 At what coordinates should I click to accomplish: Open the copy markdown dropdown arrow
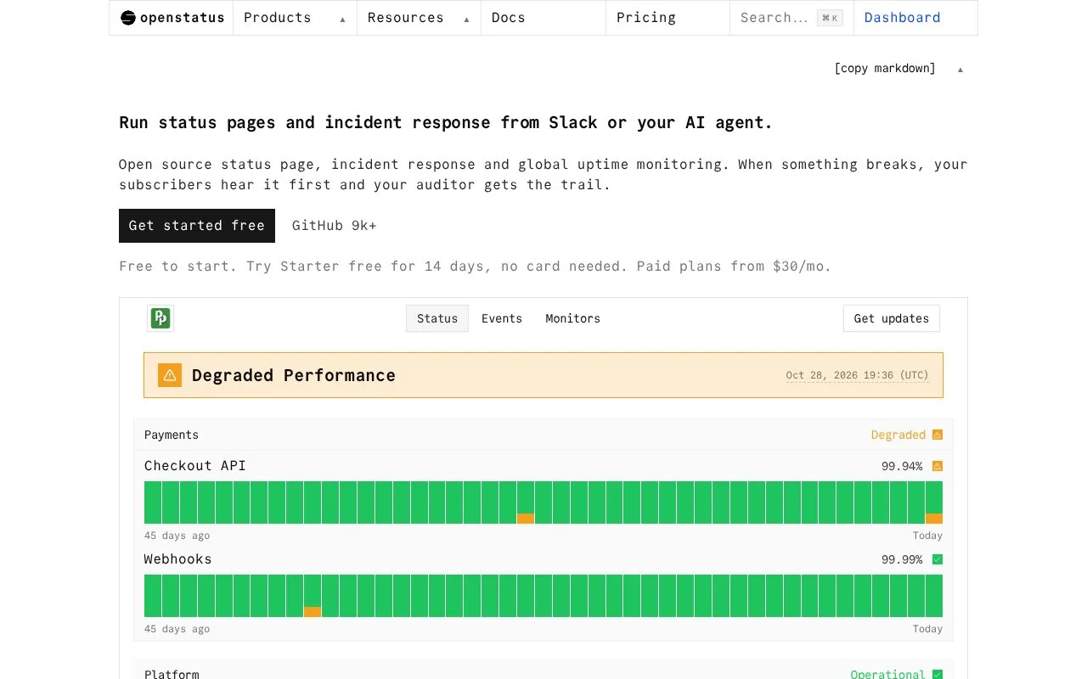960,69
